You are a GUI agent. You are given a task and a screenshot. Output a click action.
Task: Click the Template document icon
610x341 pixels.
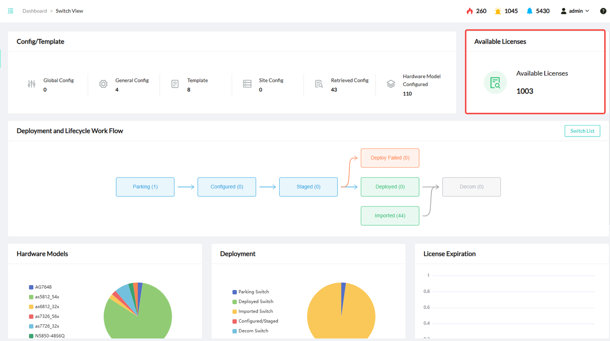click(175, 84)
